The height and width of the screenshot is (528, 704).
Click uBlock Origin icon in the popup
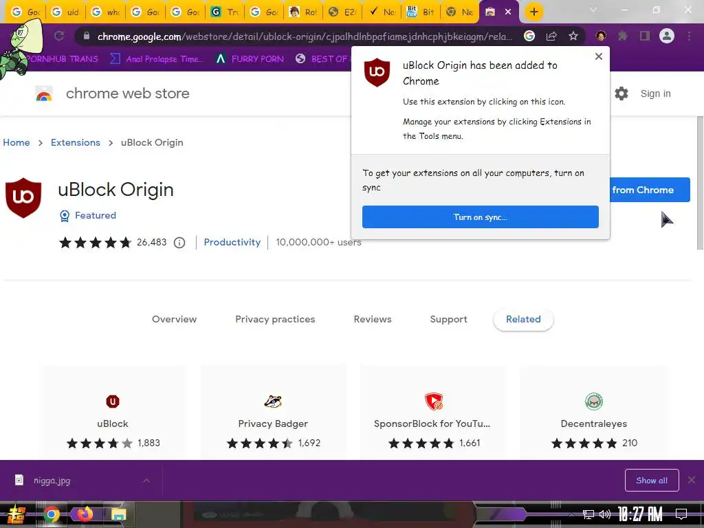point(377,72)
